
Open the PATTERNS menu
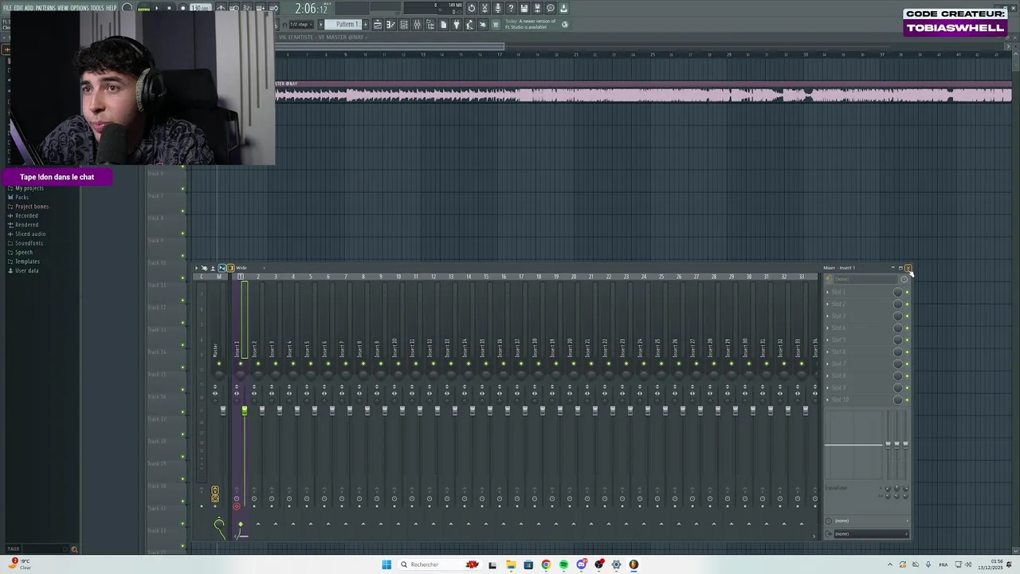45,8
